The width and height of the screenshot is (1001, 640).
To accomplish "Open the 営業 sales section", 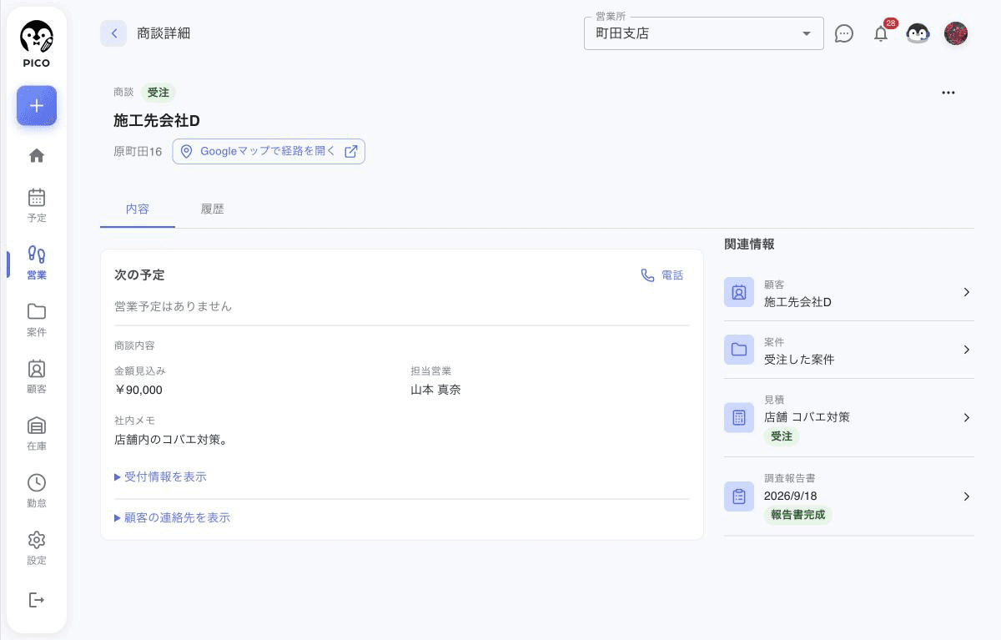I will [37, 262].
